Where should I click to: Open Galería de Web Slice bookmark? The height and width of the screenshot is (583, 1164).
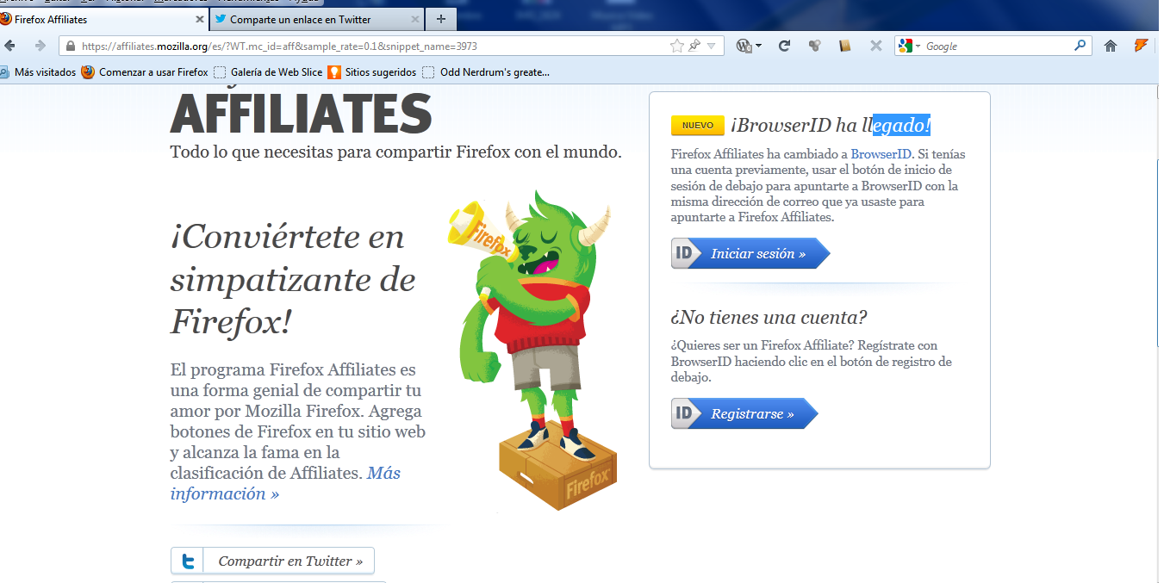click(268, 72)
